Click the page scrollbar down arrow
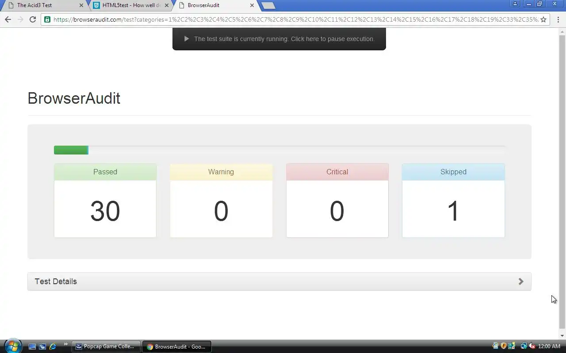The image size is (566, 353). pos(562,336)
